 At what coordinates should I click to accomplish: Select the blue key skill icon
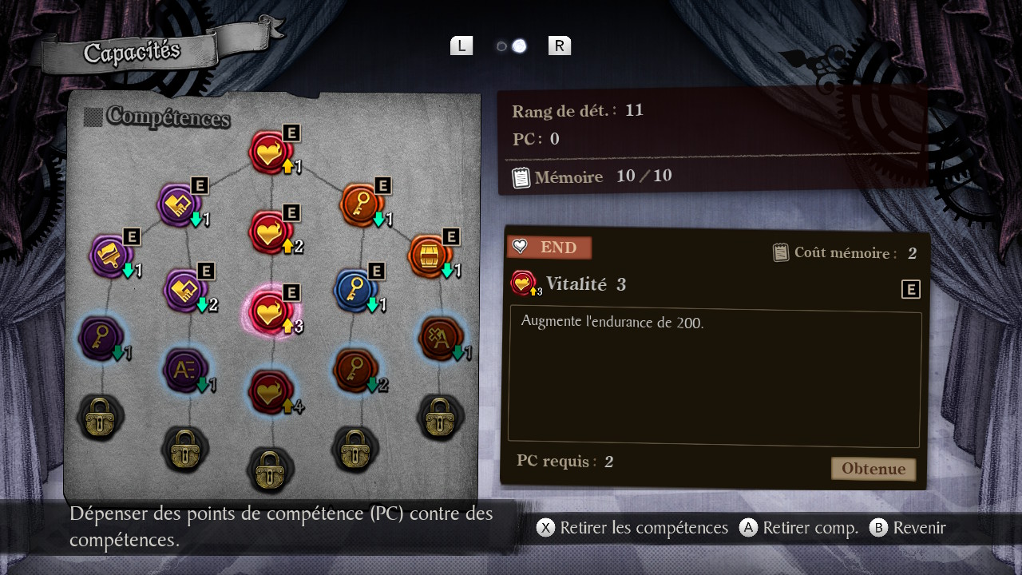(x=357, y=290)
